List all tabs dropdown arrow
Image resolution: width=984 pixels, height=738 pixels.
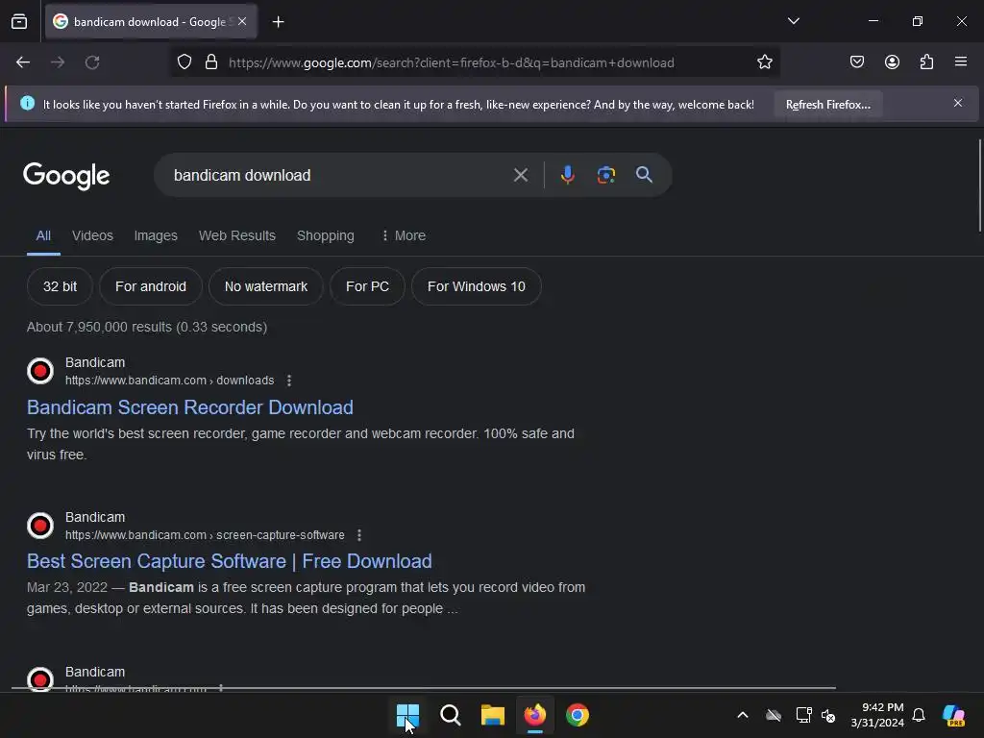point(793,21)
